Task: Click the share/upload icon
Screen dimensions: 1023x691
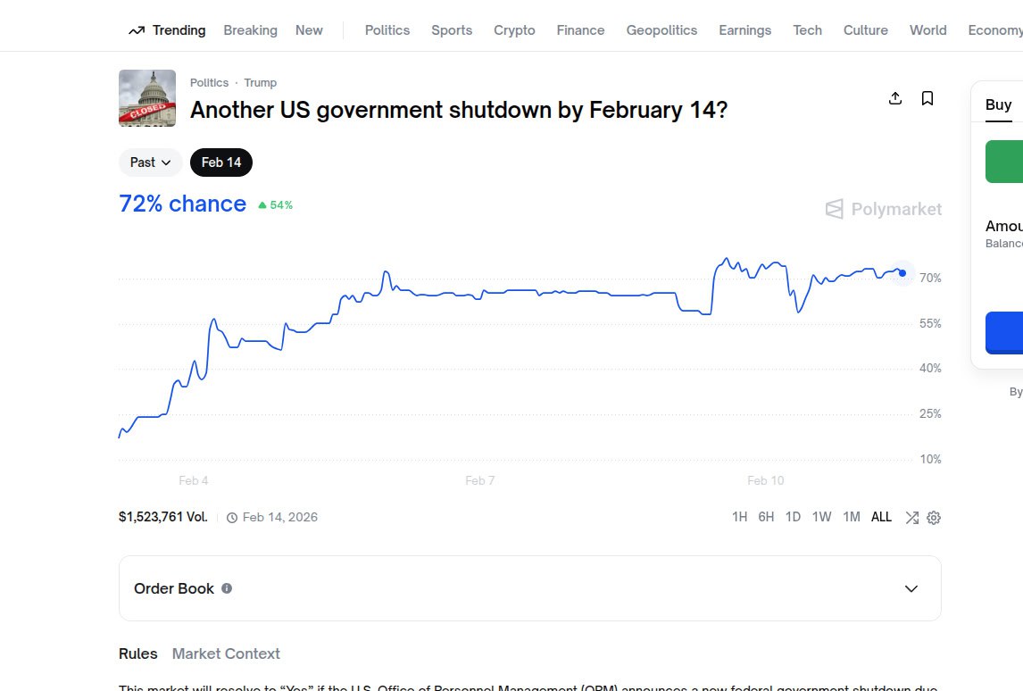Action: tap(895, 98)
